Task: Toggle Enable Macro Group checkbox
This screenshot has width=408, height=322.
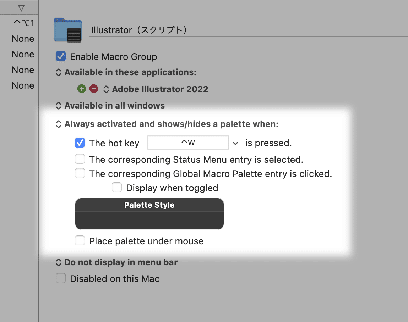Action: point(61,56)
